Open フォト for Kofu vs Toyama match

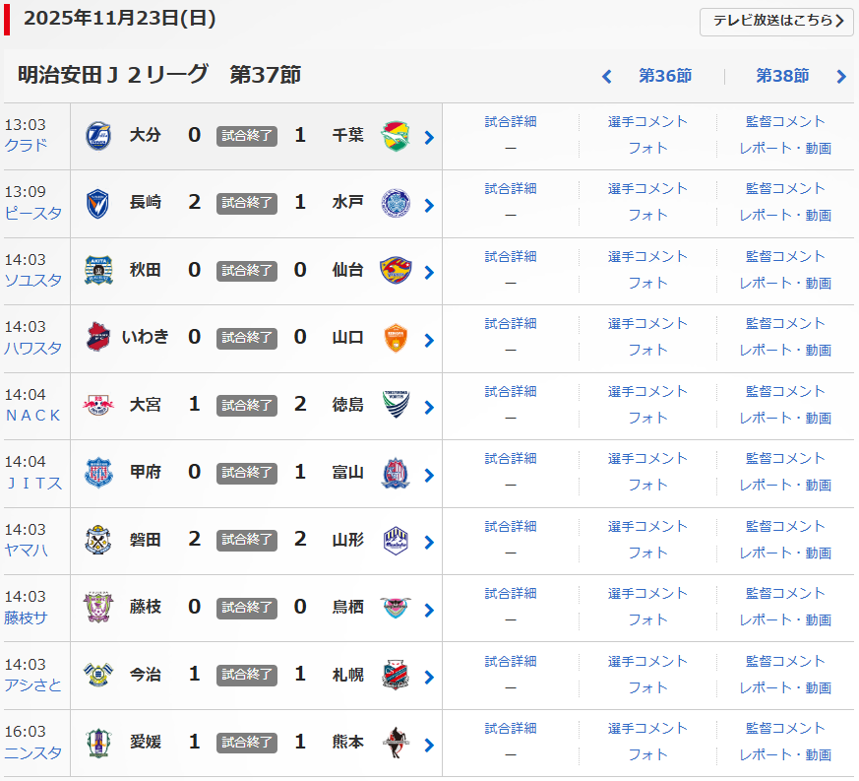point(647,485)
